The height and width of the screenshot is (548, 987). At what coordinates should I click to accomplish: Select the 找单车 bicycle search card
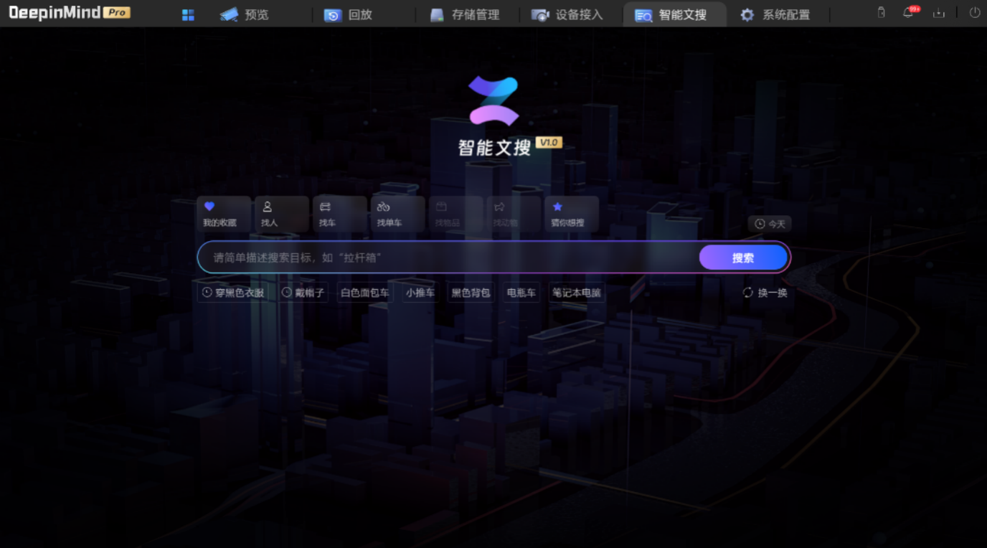tap(398, 214)
